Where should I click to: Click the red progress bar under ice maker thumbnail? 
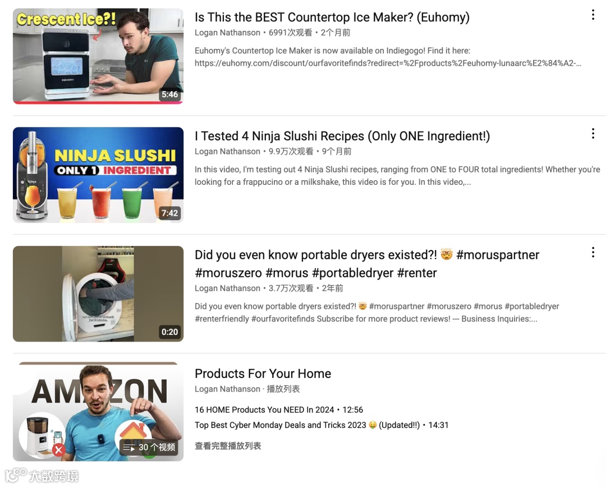[x=98, y=102]
